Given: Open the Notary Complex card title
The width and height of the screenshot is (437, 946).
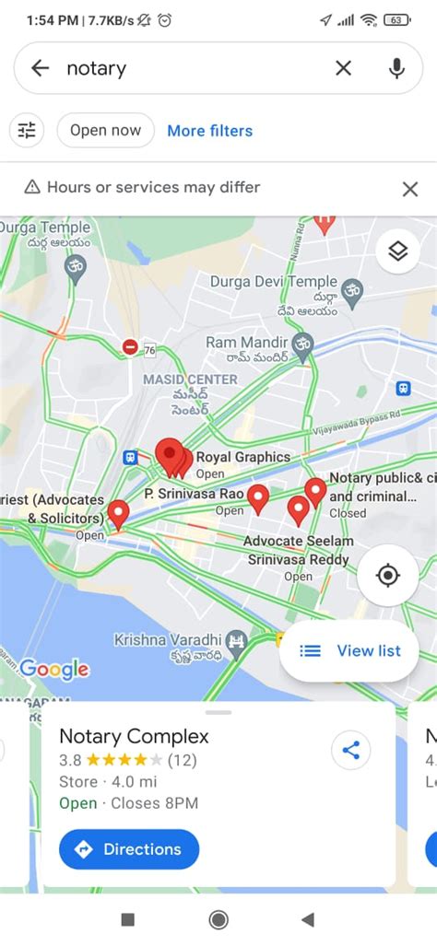Looking at the screenshot, I should tap(134, 737).
